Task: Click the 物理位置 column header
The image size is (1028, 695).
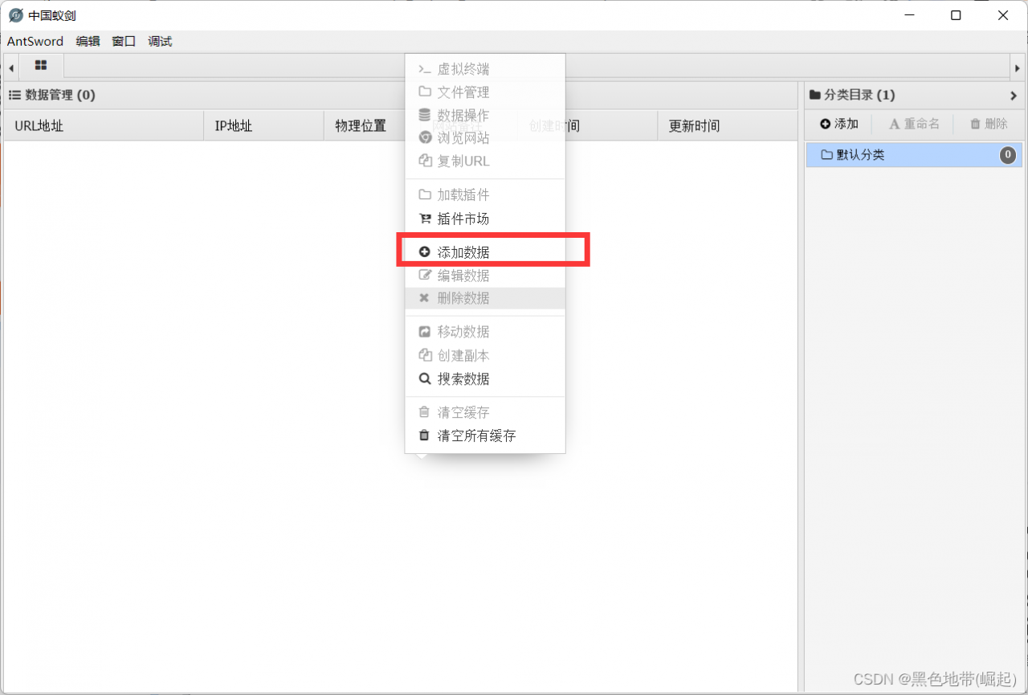Action: [365, 126]
